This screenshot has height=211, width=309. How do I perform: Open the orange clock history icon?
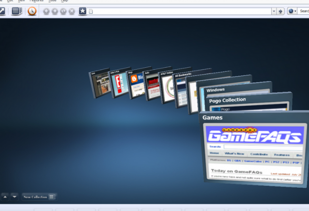tap(32, 11)
